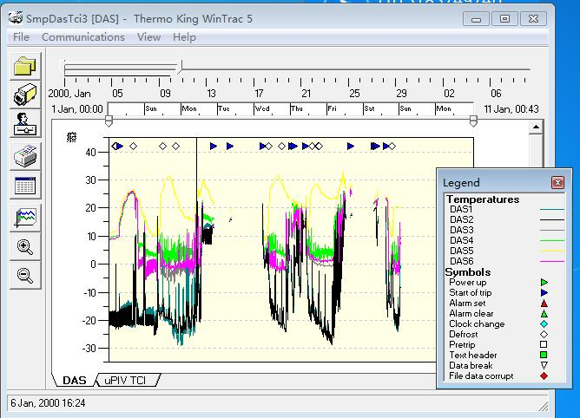Switch to the table view icon

point(25,186)
